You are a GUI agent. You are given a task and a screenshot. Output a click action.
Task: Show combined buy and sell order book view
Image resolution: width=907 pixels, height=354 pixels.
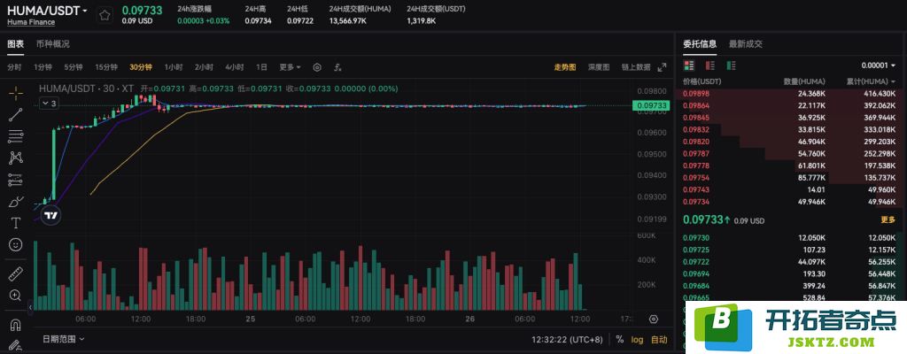pos(689,65)
